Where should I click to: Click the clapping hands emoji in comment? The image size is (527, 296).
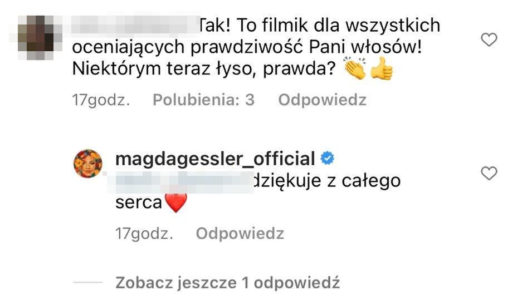coord(354,68)
